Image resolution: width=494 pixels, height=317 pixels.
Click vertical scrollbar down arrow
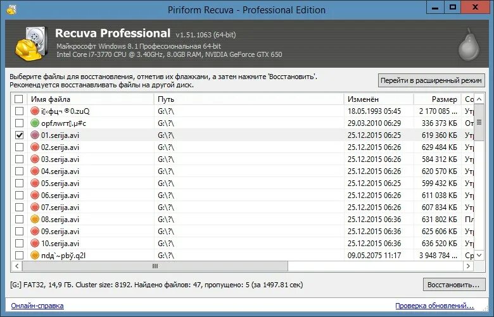479,255
